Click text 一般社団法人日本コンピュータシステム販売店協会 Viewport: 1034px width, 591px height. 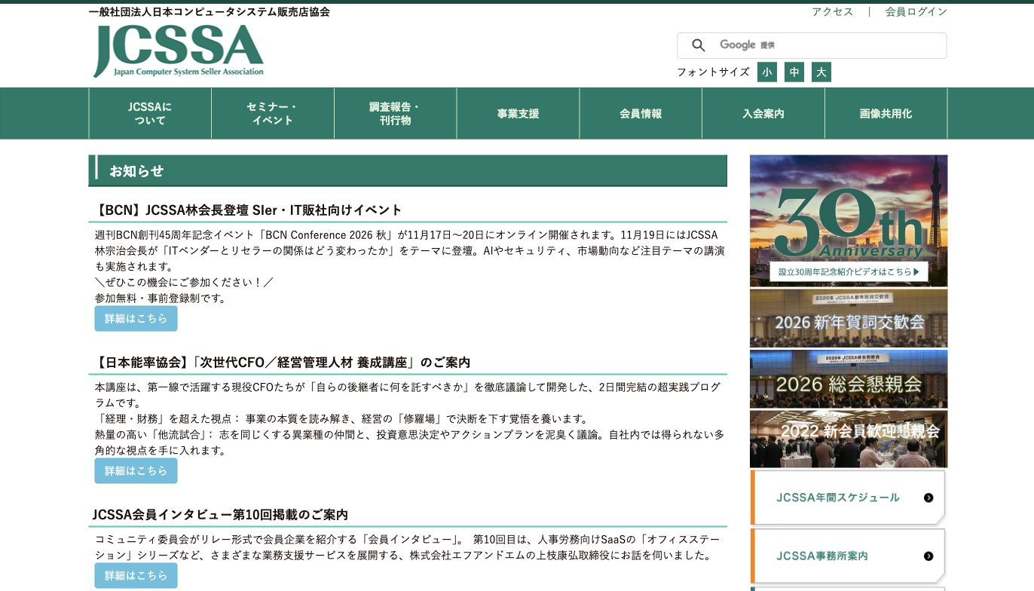coord(210,12)
